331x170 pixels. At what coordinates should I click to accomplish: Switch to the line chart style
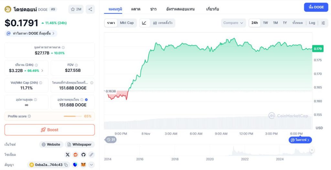point(144,23)
